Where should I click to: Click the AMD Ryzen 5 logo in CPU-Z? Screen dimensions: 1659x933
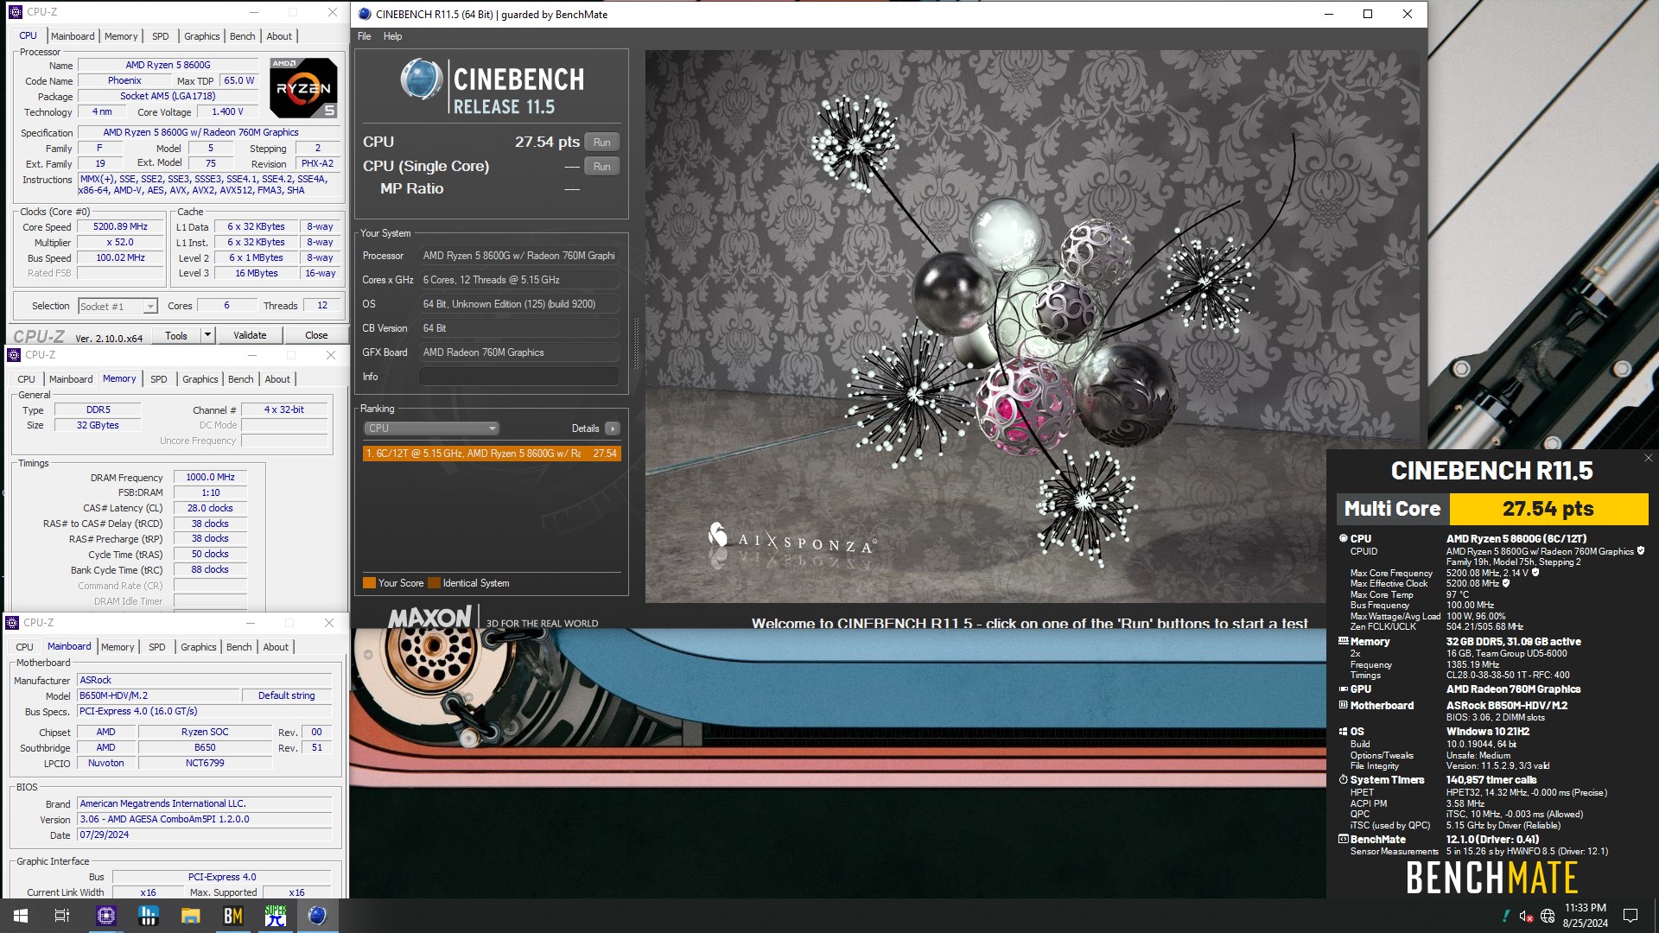tap(303, 87)
